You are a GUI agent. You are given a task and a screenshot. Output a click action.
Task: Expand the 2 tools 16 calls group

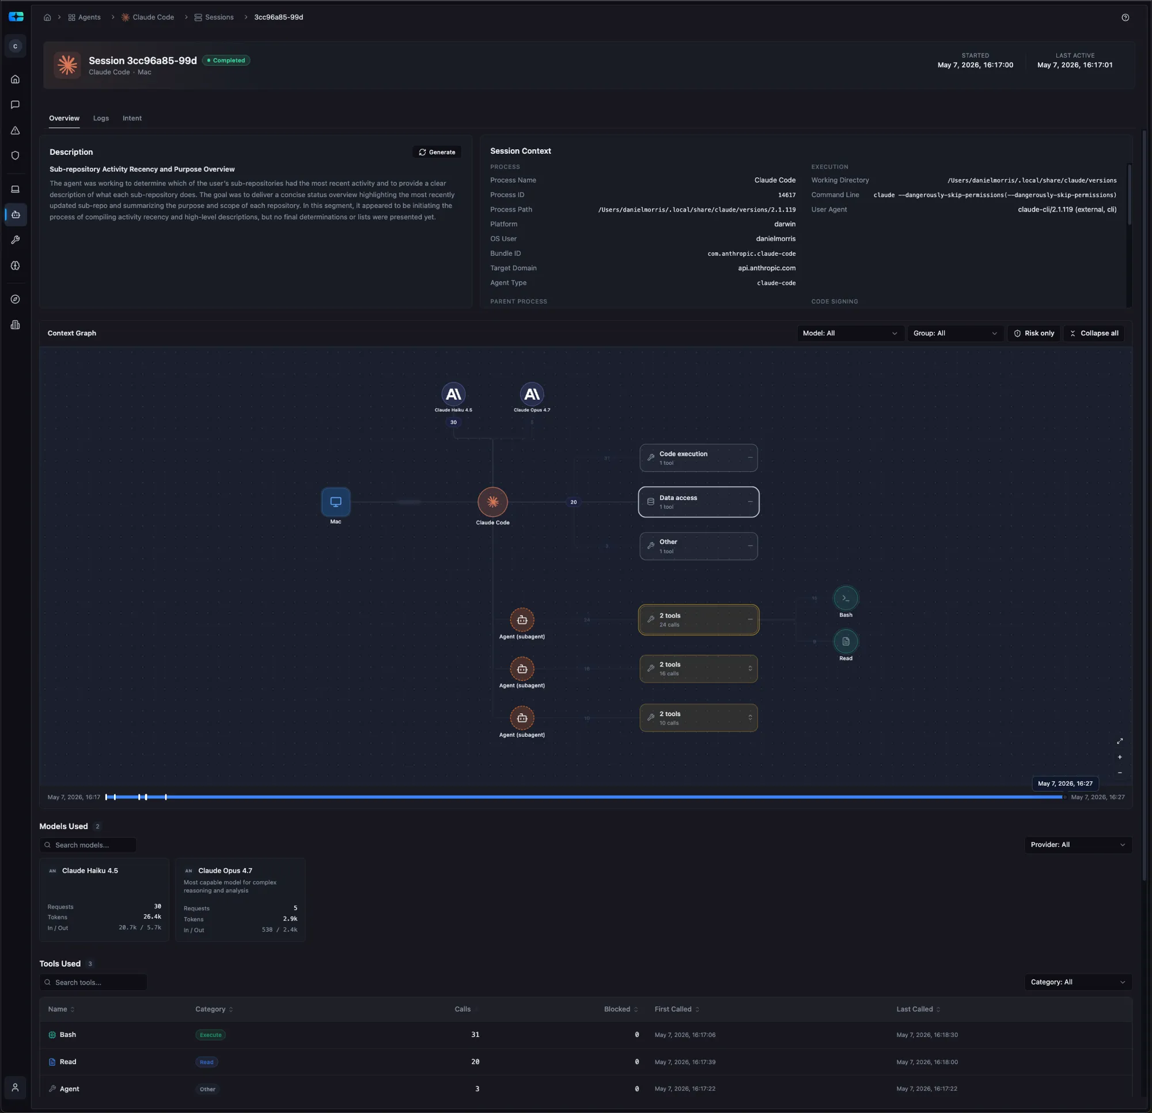[x=750, y=668]
